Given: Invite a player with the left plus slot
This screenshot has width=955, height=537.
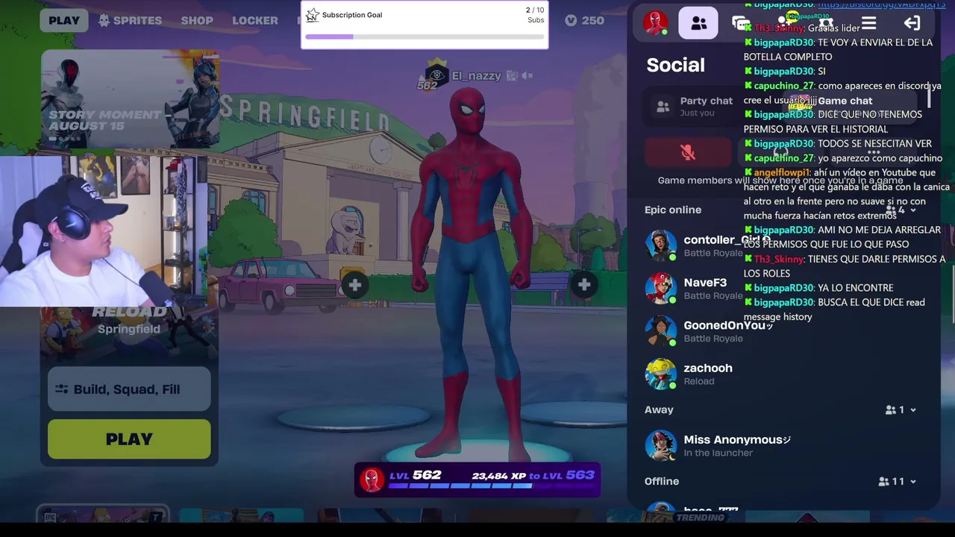Looking at the screenshot, I should (355, 285).
